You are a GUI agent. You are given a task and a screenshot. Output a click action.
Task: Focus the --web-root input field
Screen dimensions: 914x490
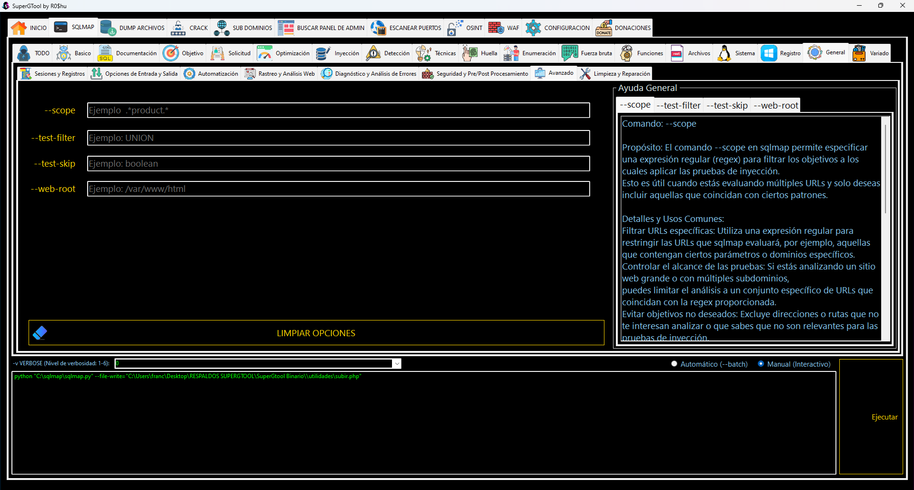pyautogui.click(x=339, y=189)
